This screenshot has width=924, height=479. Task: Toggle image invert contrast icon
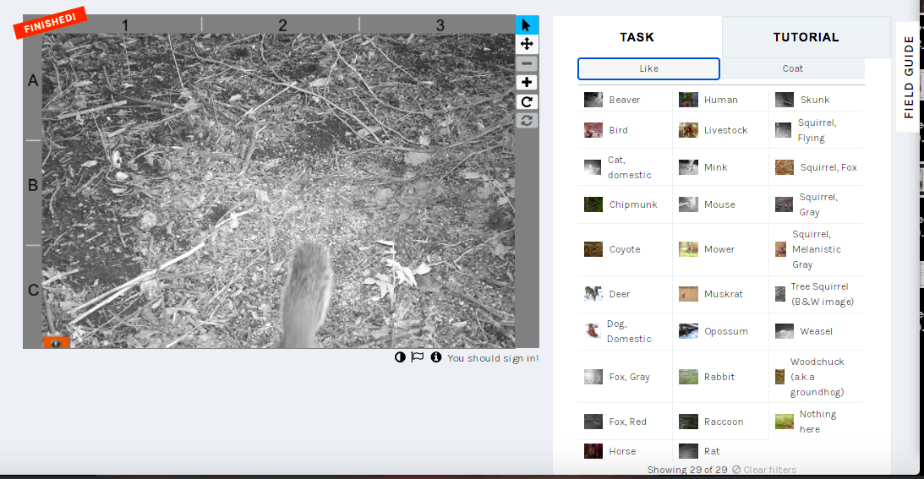(400, 357)
